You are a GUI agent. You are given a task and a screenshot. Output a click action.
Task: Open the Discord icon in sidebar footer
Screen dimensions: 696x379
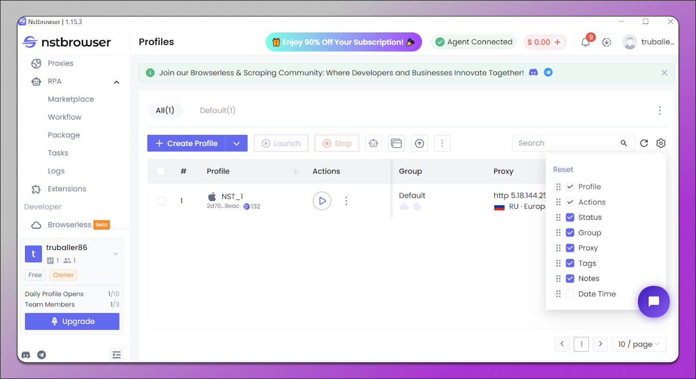point(26,355)
